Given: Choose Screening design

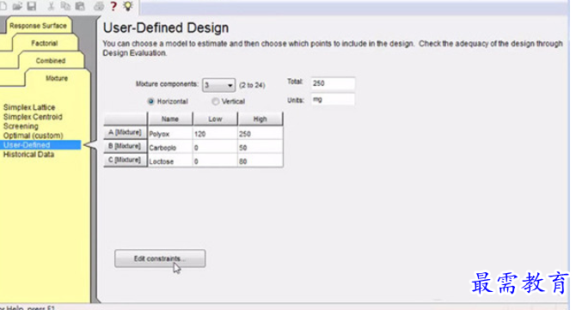Looking at the screenshot, I should coord(21,126).
